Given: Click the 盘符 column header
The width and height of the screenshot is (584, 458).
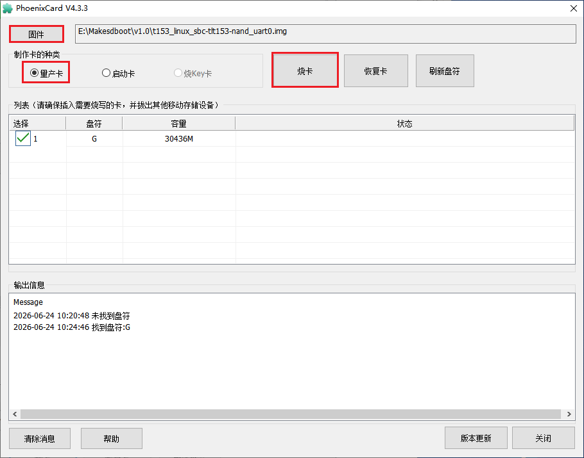Looking at the screenshot, I should pyautogui.click(x=94, y=124).
